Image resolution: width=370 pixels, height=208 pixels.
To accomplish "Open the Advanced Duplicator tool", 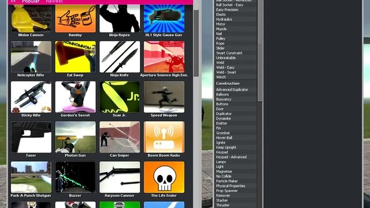I will click(x=232, y=90).
